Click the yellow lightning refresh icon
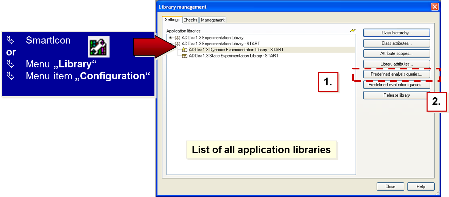Image resolution: width=449 pixels, height=197 pixels. (x=353, y=31)
